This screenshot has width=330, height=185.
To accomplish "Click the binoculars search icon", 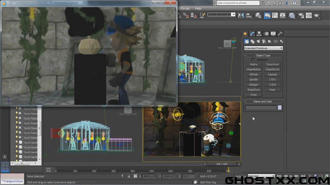I will 263,3.
